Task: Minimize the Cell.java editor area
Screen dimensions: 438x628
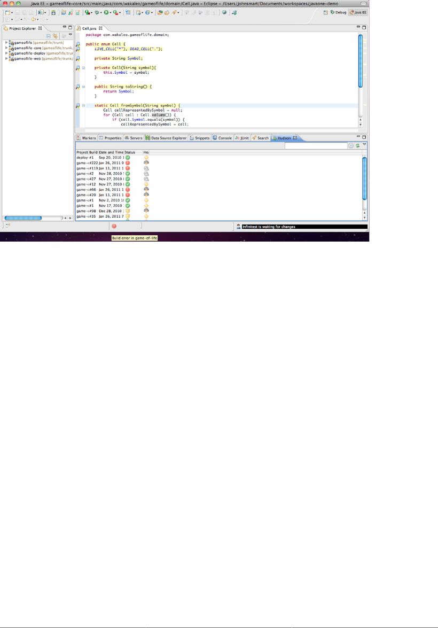Action: (x=358, y=27)
